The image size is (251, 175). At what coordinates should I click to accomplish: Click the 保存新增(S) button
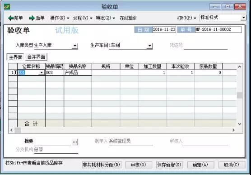(x=169, y=165)
